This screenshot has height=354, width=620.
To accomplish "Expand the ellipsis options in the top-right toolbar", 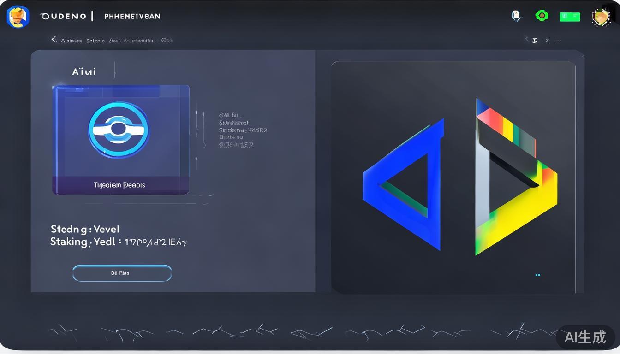I will 557,40.
